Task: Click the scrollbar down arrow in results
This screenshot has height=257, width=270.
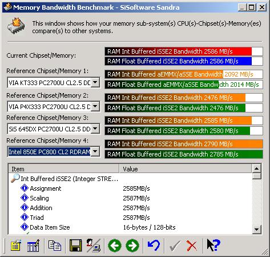Action: pos(256,230)
